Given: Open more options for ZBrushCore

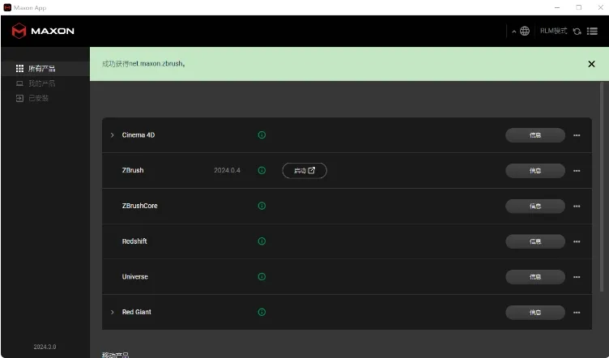Looking at the screenshot, I should pos(577,207).
